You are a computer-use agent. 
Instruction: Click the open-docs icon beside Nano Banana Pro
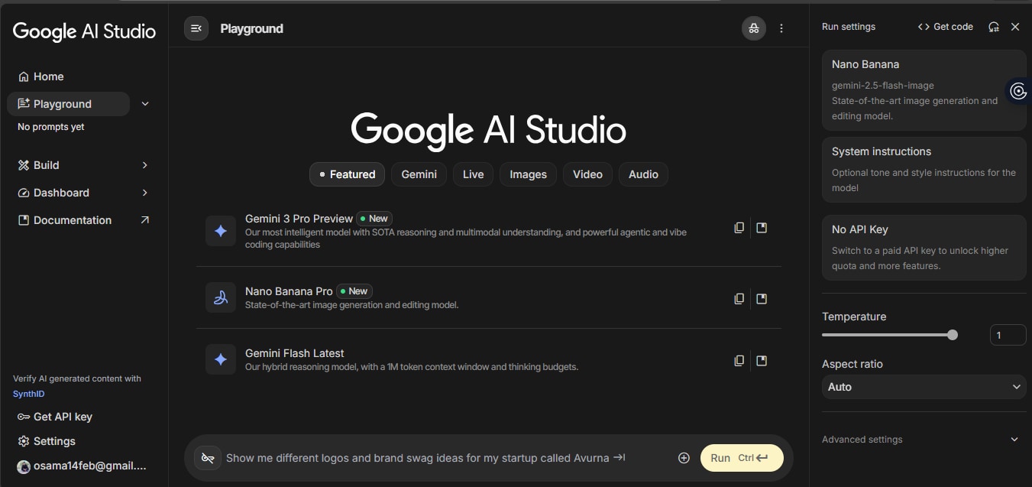point(762,299)
